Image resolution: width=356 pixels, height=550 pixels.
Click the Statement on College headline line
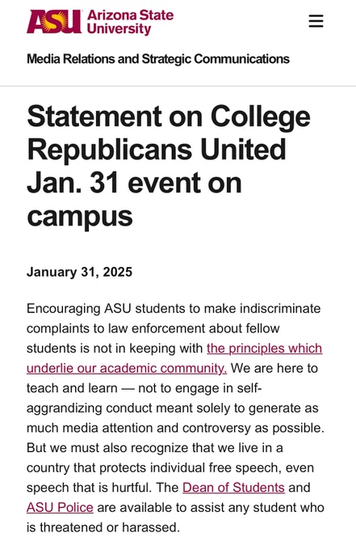pyautogui.click(x=169, y=116)
